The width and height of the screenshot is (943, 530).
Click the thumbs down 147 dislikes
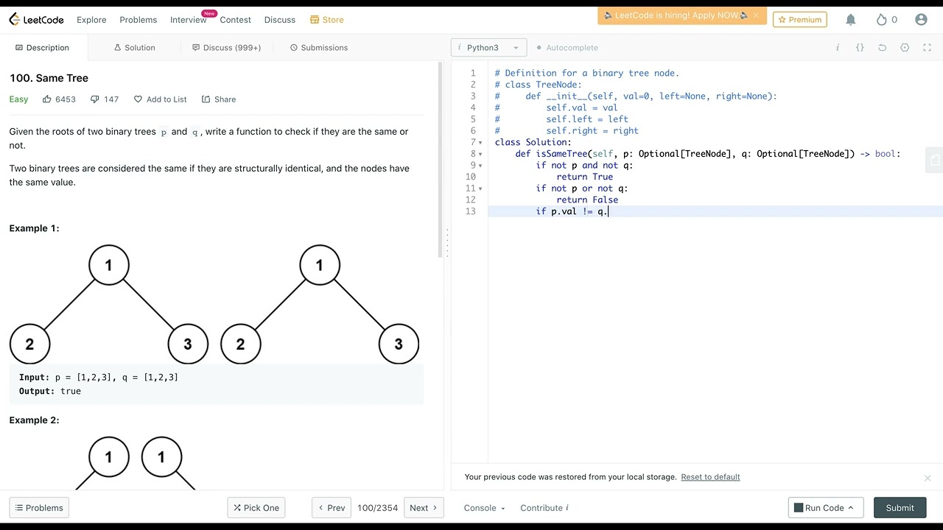(105, 99)
